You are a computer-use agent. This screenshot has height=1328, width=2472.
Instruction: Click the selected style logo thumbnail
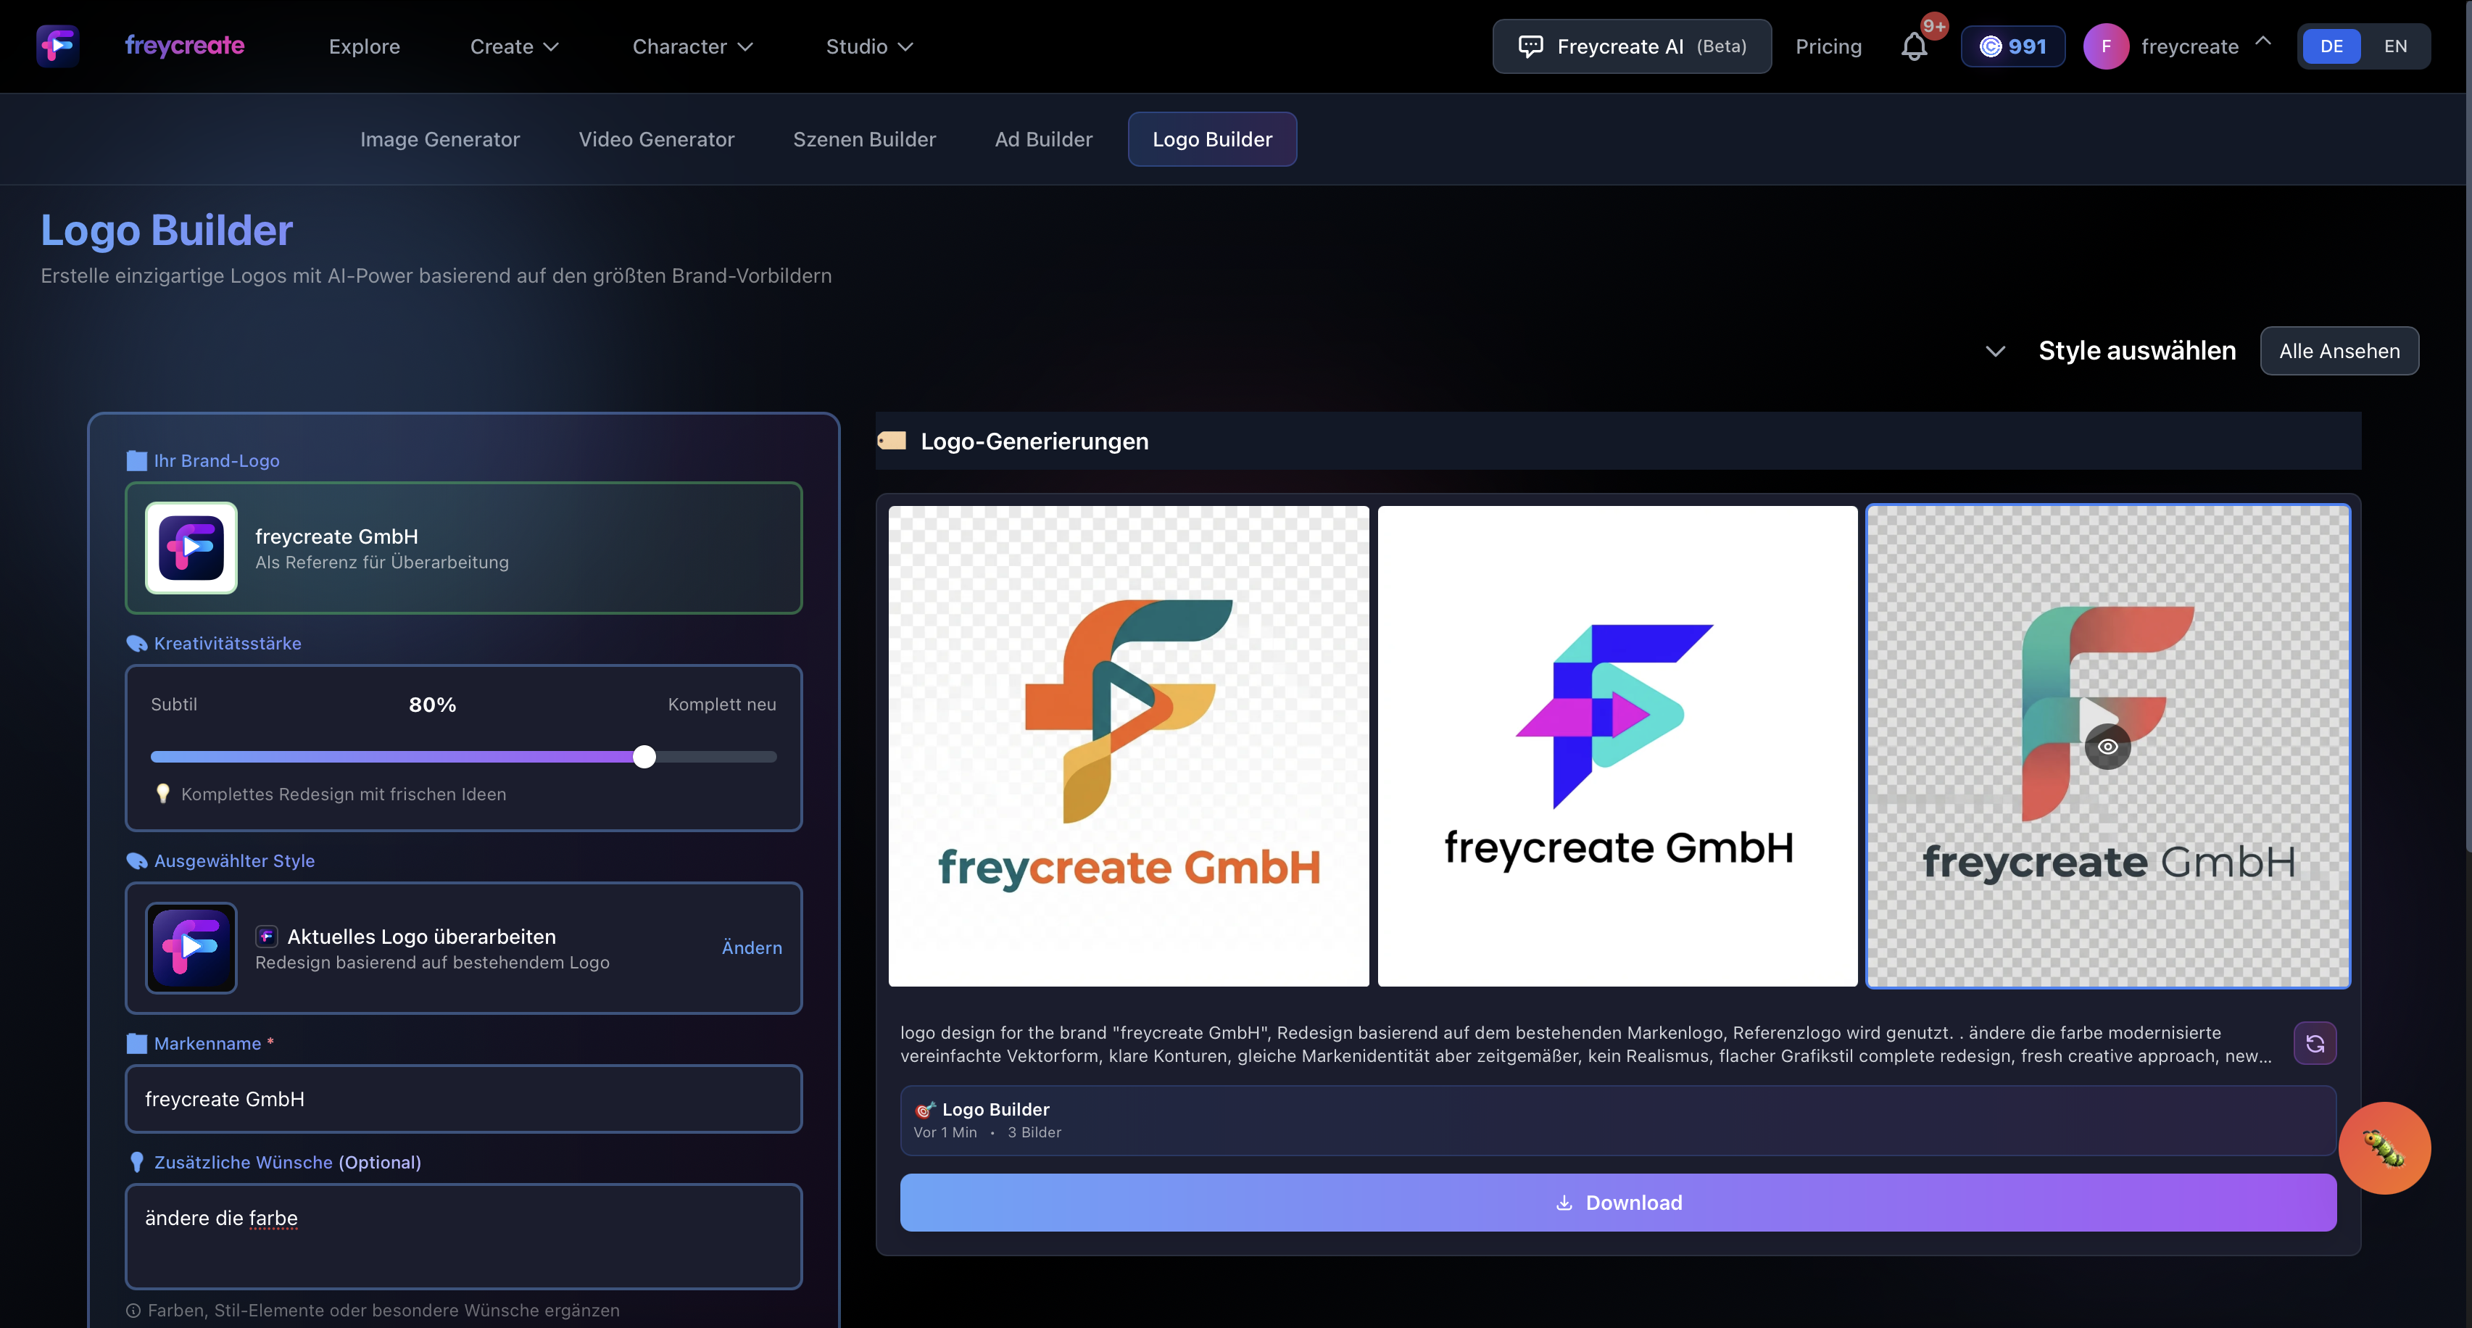point(191,947)
